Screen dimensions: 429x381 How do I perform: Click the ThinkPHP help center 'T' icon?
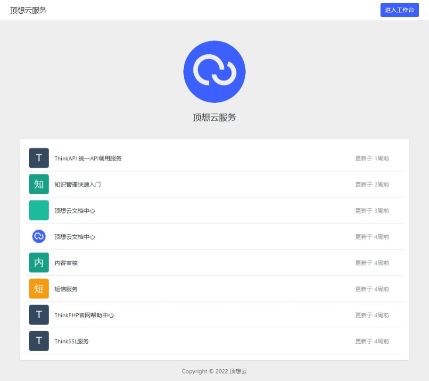click(x=38, y=315)
